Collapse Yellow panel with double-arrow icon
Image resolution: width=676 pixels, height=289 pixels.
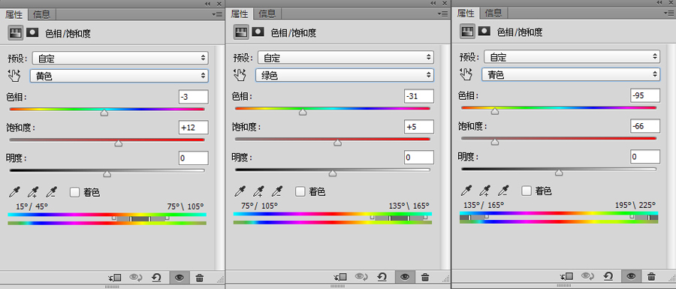208,4
